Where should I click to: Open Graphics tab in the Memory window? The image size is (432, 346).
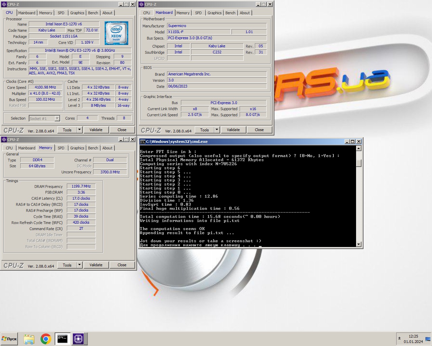point(77,148)
